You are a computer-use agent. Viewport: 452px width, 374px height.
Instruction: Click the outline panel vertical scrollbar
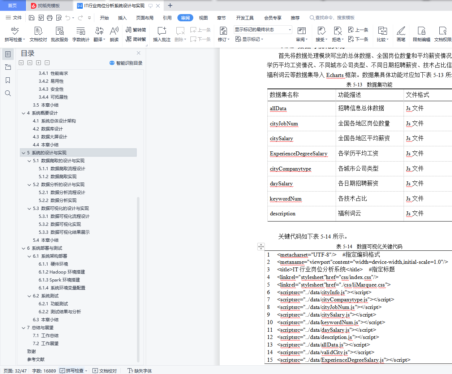[138, 279]
